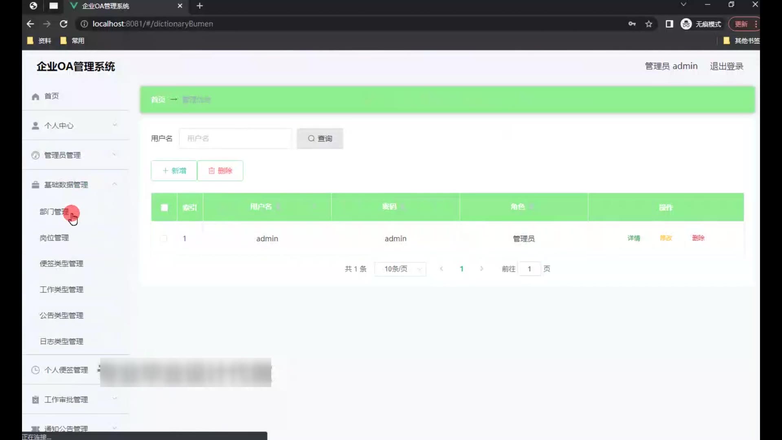Check the checkbox for admin row

[x=164, y=239]
